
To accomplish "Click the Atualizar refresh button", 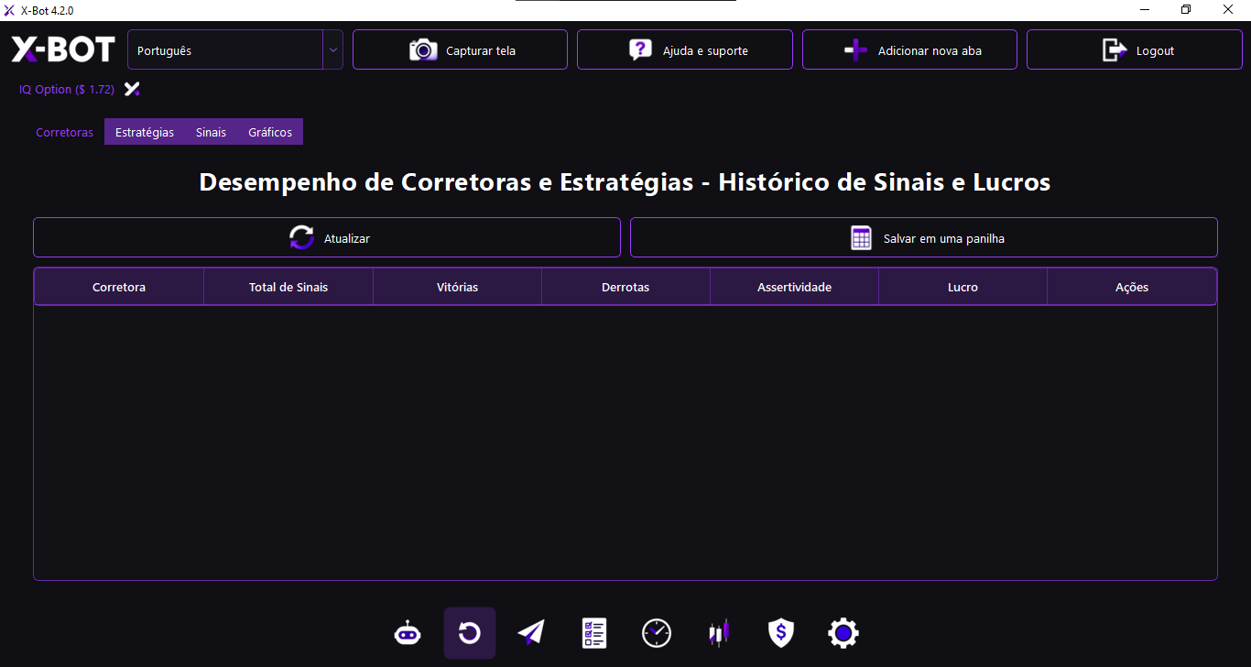I will (x=327, y=238).
